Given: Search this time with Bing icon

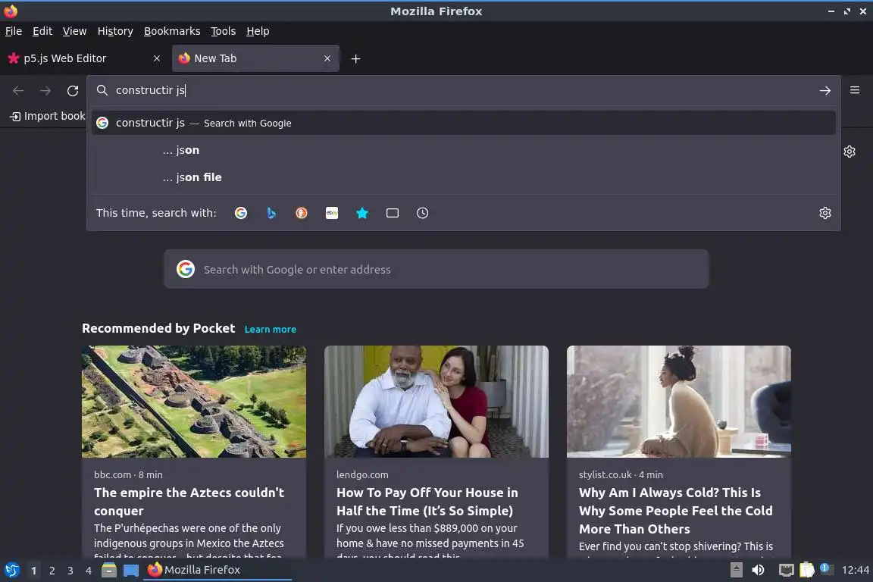Looking at the screenshot, I should tap(271, 213).
